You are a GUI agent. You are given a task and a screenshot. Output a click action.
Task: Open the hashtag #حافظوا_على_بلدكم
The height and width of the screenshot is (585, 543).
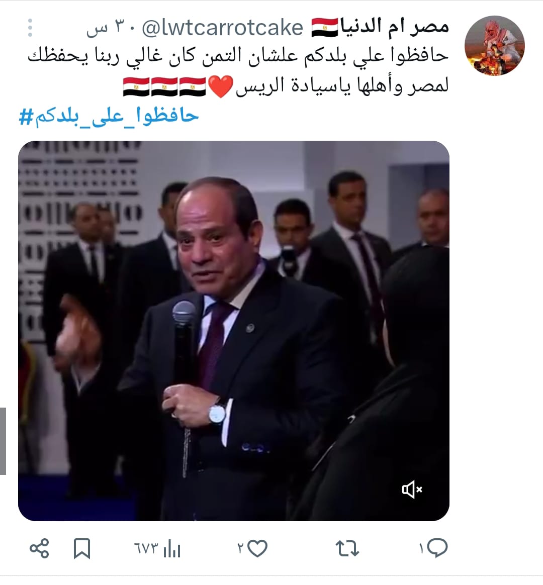[109, 117]
